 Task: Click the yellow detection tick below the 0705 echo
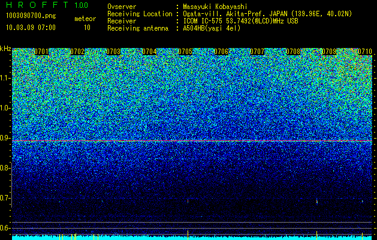[188, 235]
